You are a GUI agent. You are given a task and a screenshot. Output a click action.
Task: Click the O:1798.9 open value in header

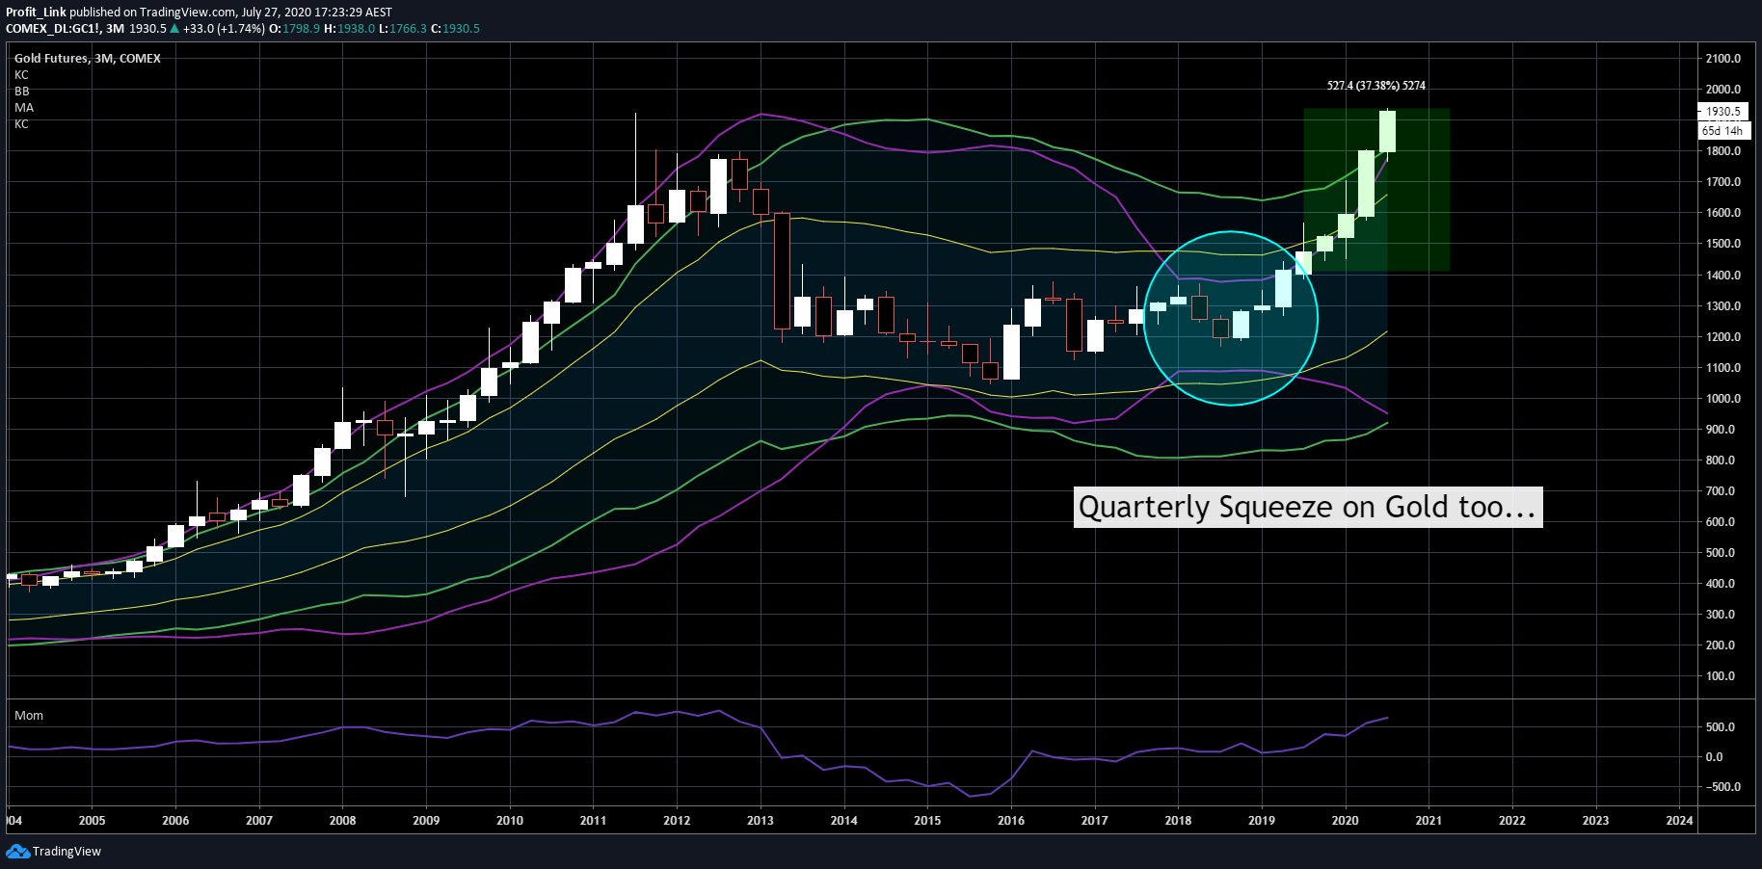click(x=294, y=29)
